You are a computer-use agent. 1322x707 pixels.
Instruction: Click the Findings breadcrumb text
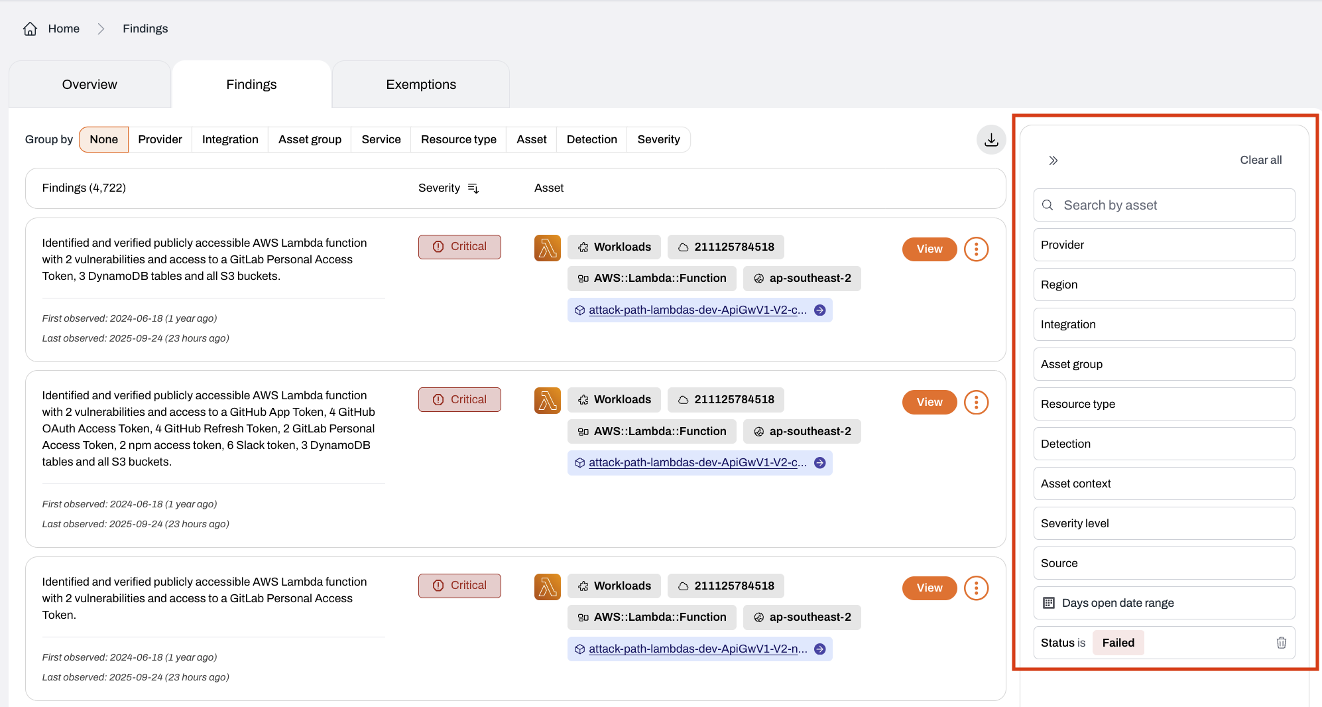145,29
